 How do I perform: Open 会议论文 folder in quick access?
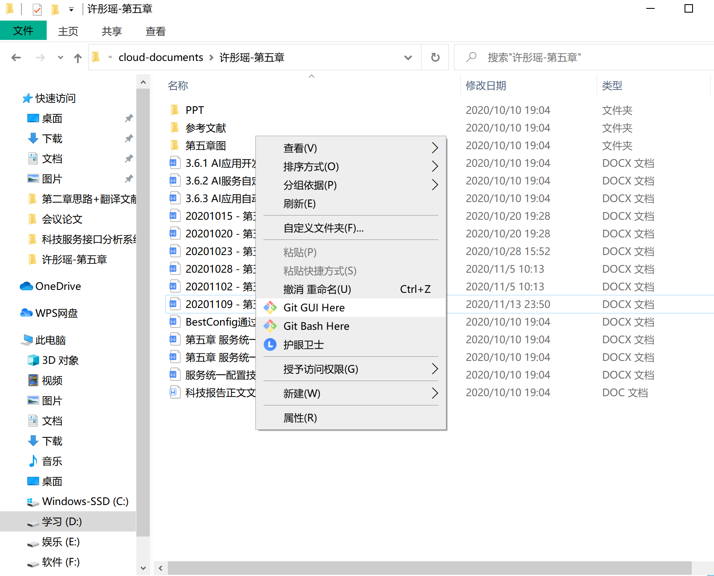[x=56, y=219]
